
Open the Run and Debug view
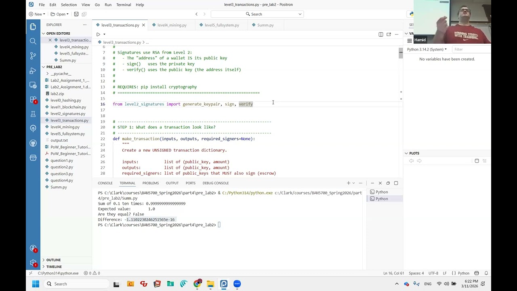tap(33, 70)
